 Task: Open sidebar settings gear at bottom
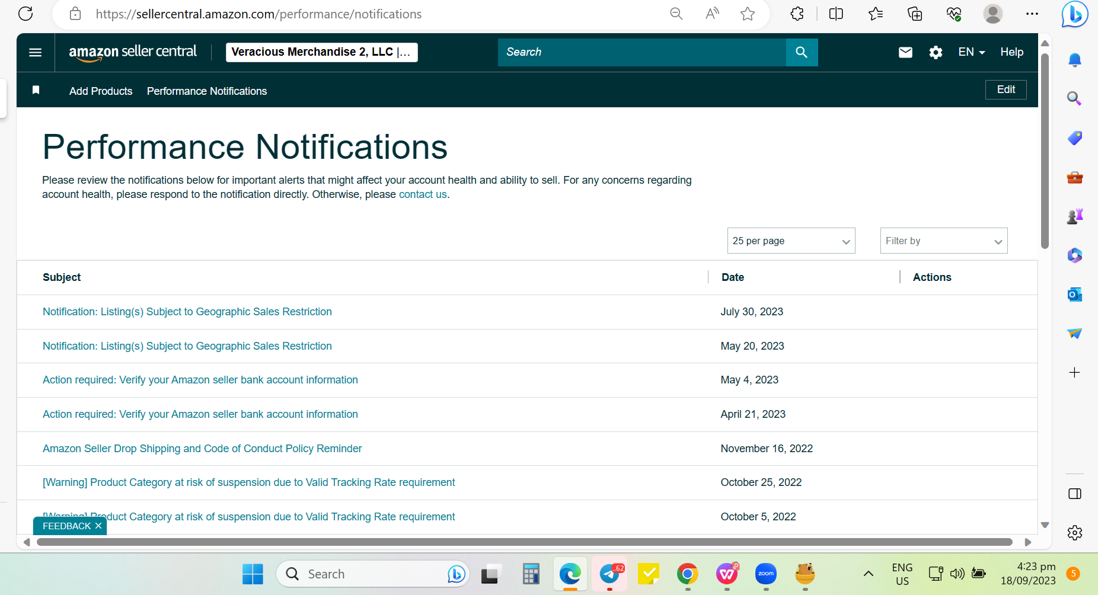[1075, 533]
